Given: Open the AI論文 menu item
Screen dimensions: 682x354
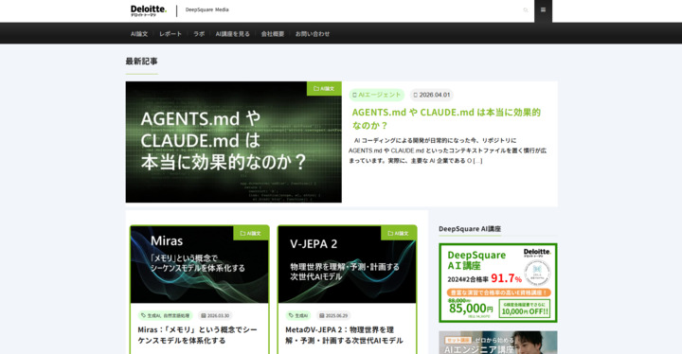Looking at the screenshot, I should pos(139,34).
